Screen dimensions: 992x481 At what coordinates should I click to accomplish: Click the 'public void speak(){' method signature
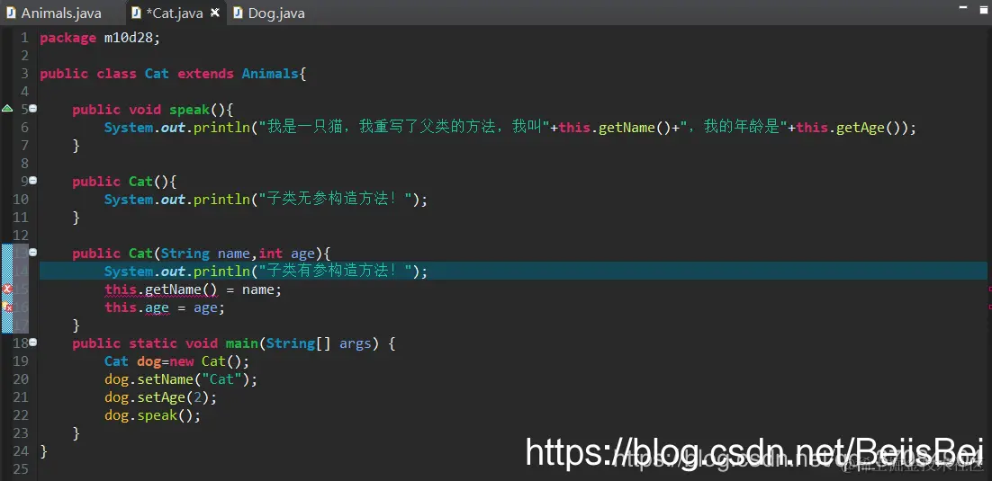(x=153, y=110)
